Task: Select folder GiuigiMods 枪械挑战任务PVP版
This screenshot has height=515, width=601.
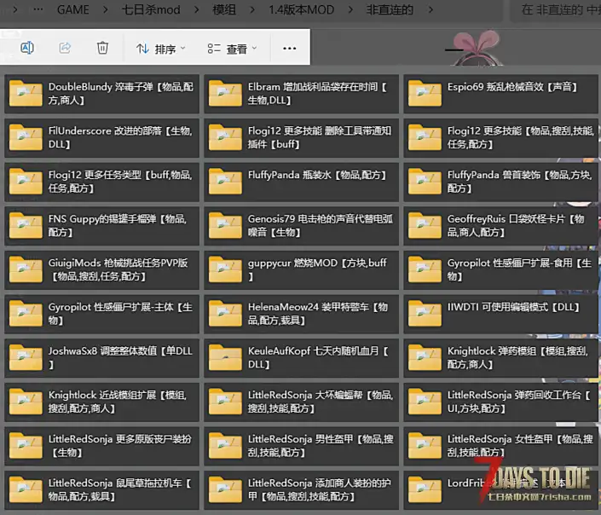Action: 102,269
